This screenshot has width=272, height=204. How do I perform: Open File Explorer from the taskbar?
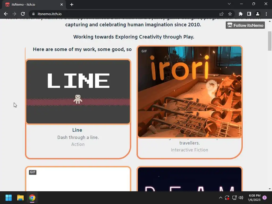click(20, 198)
